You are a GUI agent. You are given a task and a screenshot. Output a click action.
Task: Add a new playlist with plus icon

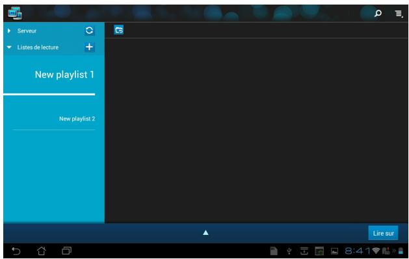click(89, 47)
